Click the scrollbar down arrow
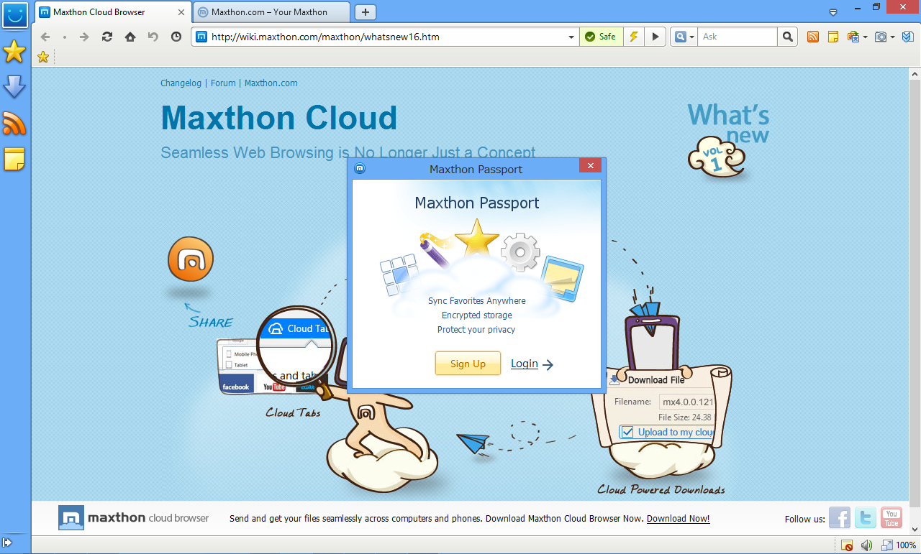Viewport: 921px width, 554px height. coord(915,528)
